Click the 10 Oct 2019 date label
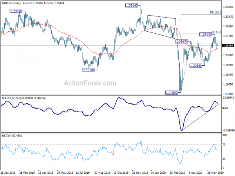 click(121, 172)
